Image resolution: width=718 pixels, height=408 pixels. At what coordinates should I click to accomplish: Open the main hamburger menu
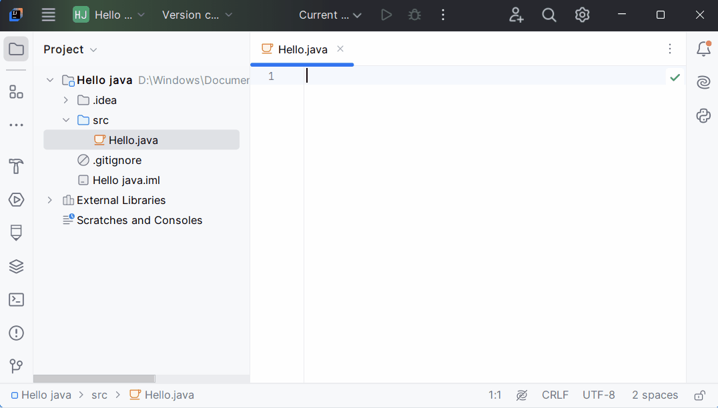(x=48, y=15)
